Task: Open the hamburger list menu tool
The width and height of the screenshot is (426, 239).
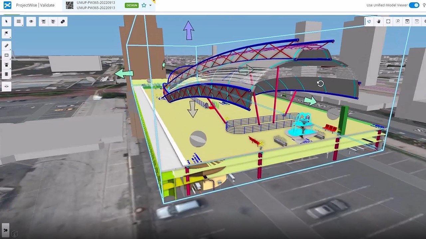Action: 19,22
